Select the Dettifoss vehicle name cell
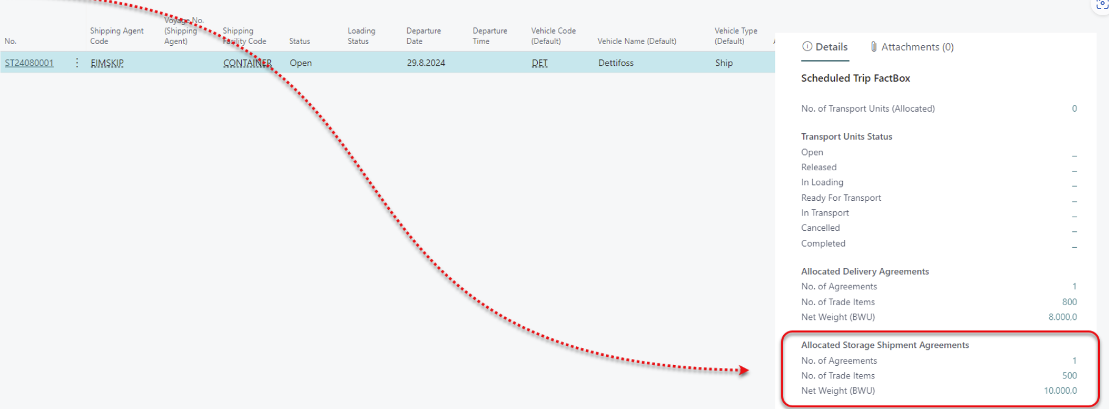1109x409 pixels. click(x=616, y=63)
